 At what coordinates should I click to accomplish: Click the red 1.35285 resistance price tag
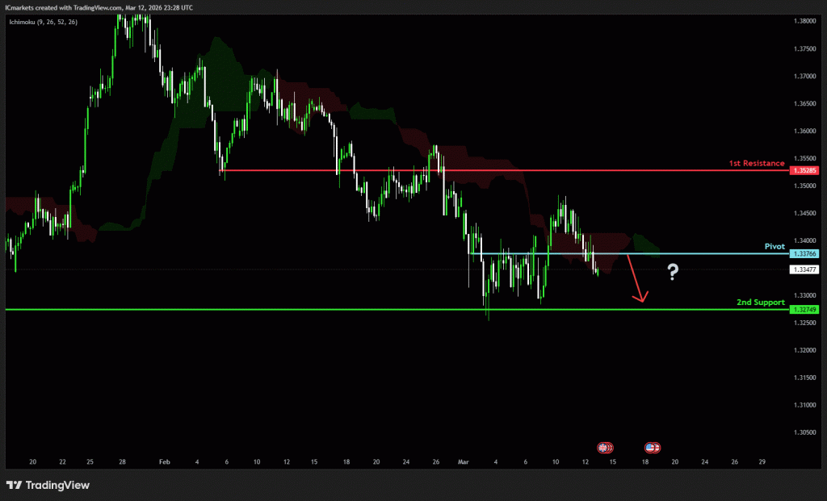pos(805,171)
